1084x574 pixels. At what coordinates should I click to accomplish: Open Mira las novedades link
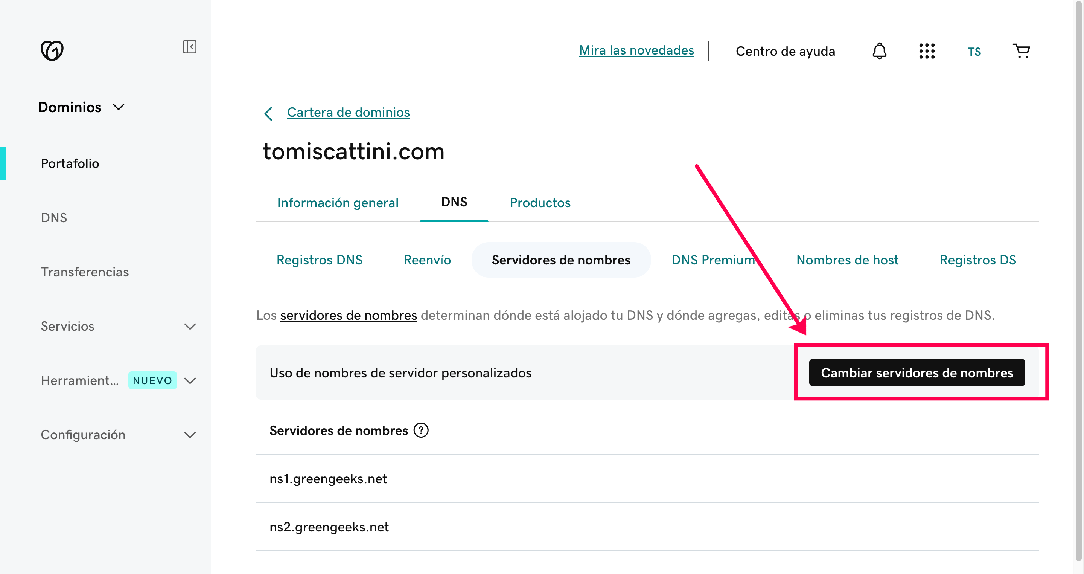click(x=636, y=50)
